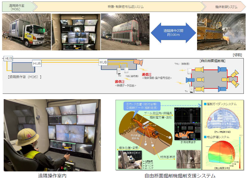The height and width of the screenshot is (178, 247).
Task: Open the MOS truck photo
Action: [x=27, y=32]
